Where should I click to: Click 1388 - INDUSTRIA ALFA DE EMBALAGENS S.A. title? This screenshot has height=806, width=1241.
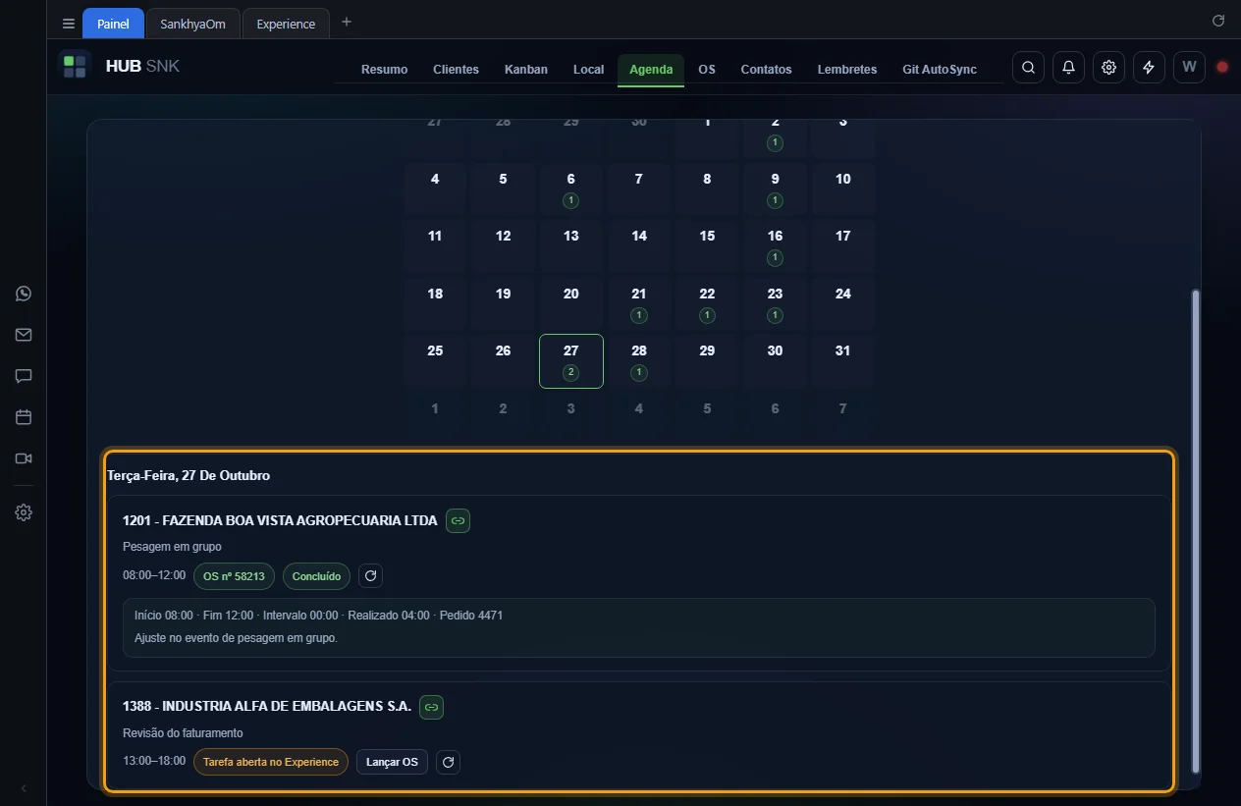(x=267, y=707)
